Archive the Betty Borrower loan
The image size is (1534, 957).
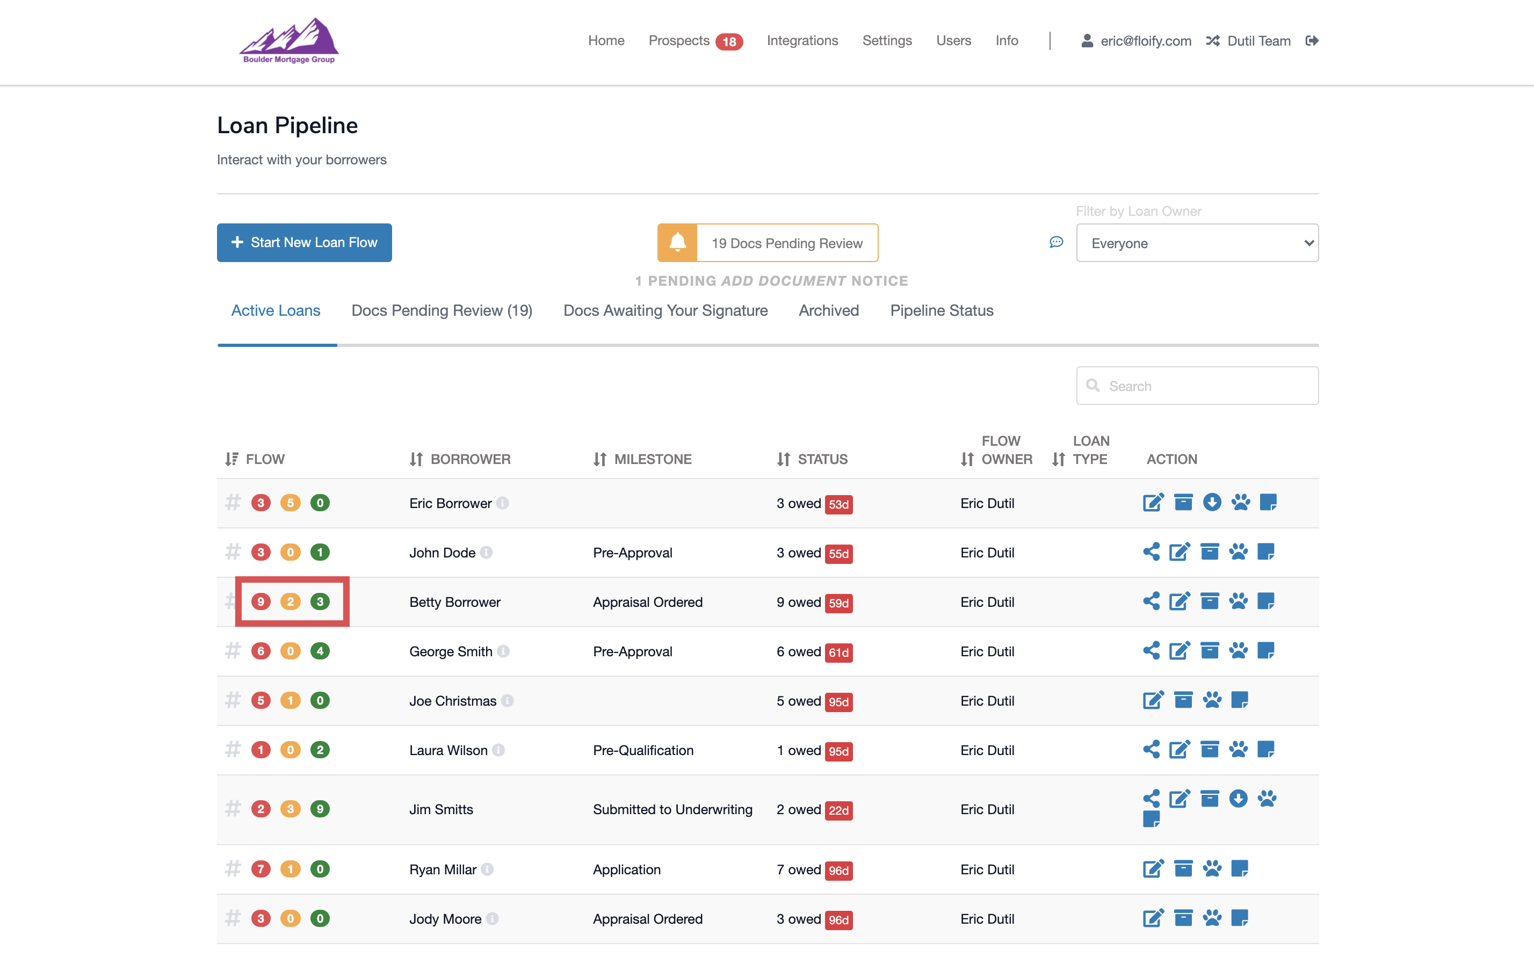point(1210,601)
